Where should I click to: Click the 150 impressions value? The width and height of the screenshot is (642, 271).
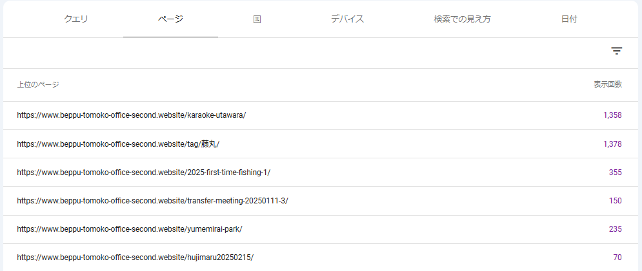pos(615,201)
